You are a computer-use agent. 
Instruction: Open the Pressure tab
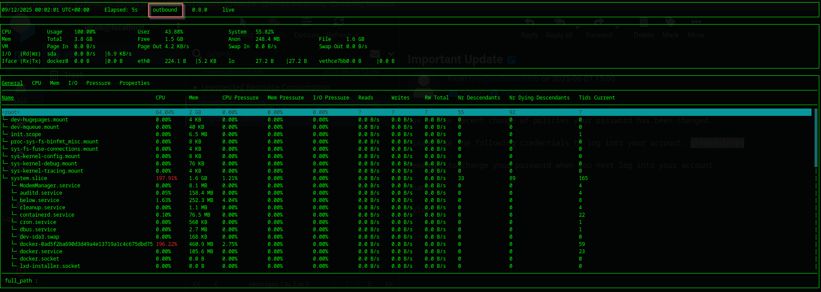coord(98,83)
